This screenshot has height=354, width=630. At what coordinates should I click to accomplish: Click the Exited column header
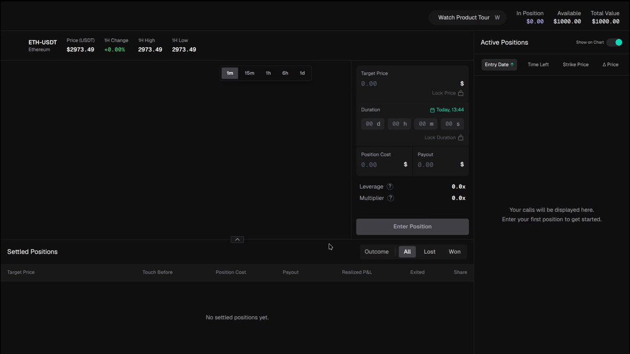[417, 272]
